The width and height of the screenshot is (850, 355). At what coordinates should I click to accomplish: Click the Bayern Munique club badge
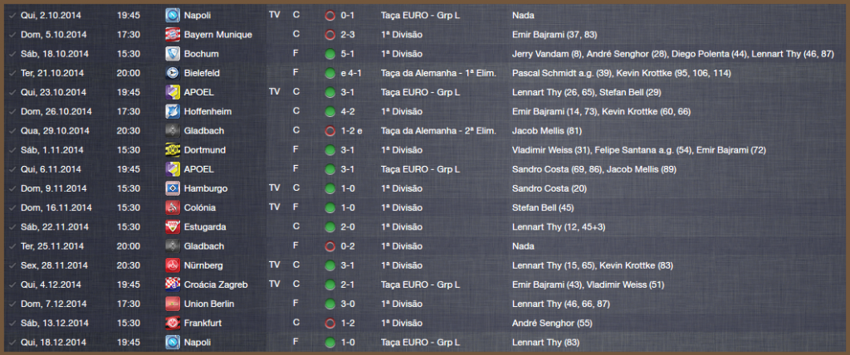172,34
